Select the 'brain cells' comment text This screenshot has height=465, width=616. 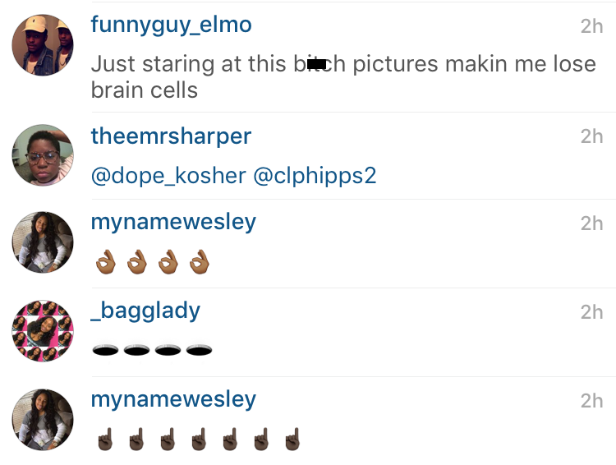[145, 90]
